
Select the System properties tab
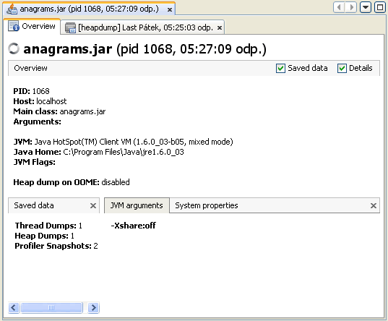click(207, 205)
